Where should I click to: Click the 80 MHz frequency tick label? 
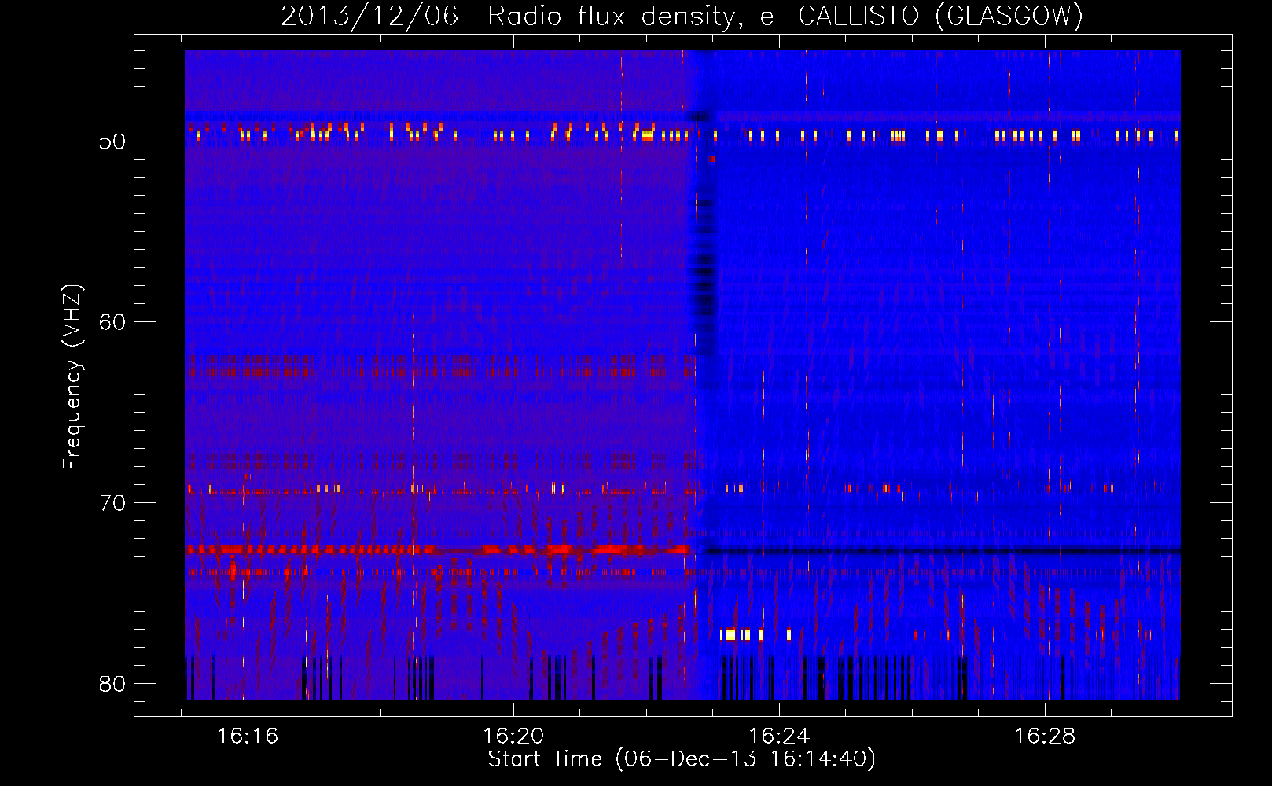(112, 684)
